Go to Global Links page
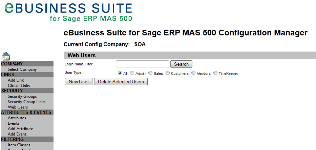Image resolution: width=316 pixels, height=150 pixels. [x=19, y=86]
